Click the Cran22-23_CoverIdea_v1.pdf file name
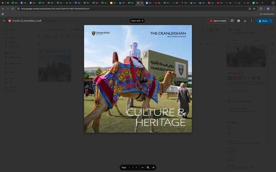This screenshot has height=172, width=276. point(27,21)
